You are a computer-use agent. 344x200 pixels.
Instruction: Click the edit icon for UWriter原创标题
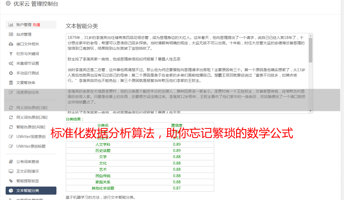tap(11, 146)
